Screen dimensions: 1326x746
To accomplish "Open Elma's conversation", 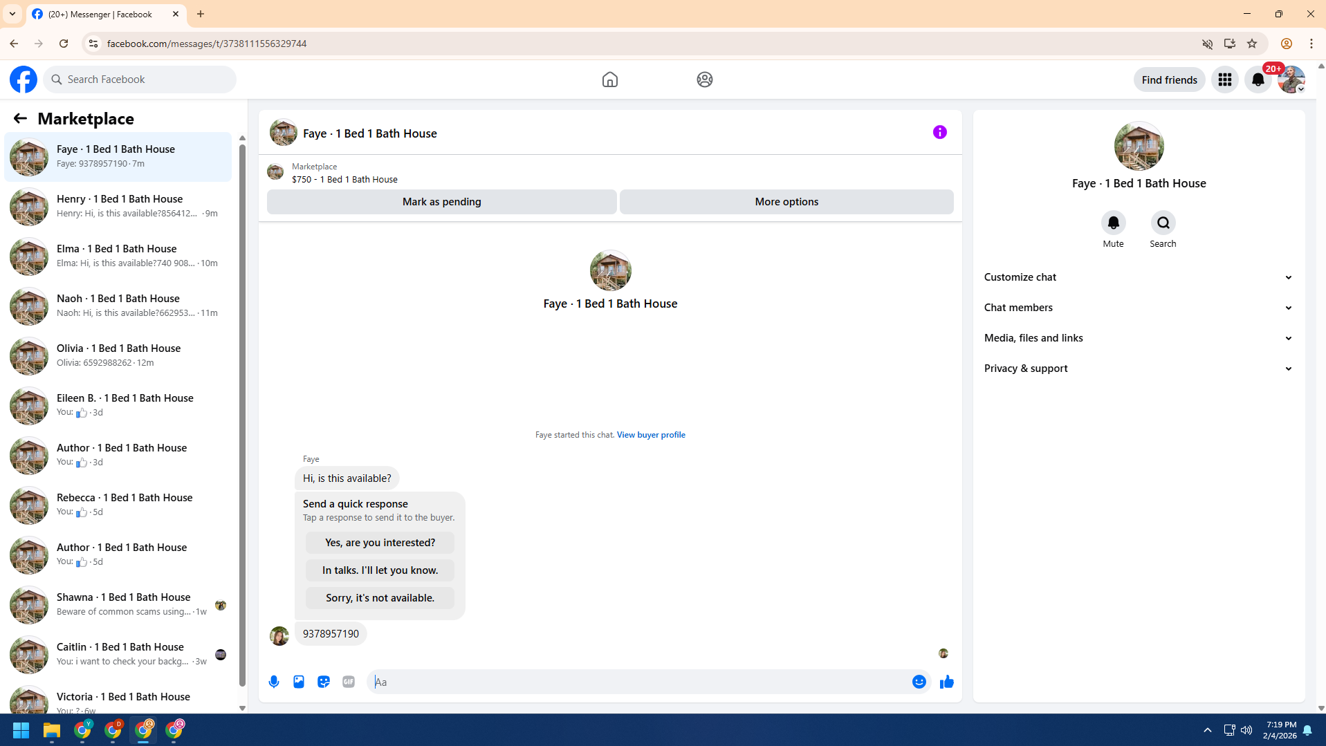I will [118, 257].
